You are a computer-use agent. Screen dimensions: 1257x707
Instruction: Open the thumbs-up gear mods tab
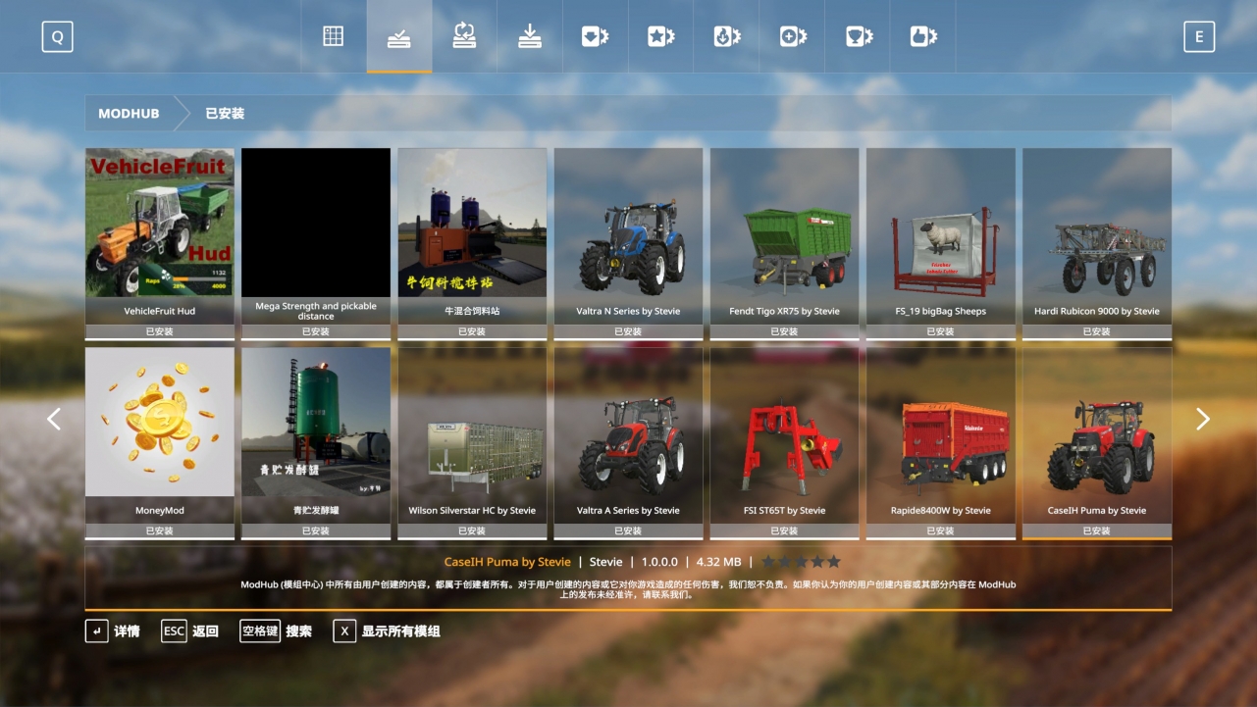point(923,37)
